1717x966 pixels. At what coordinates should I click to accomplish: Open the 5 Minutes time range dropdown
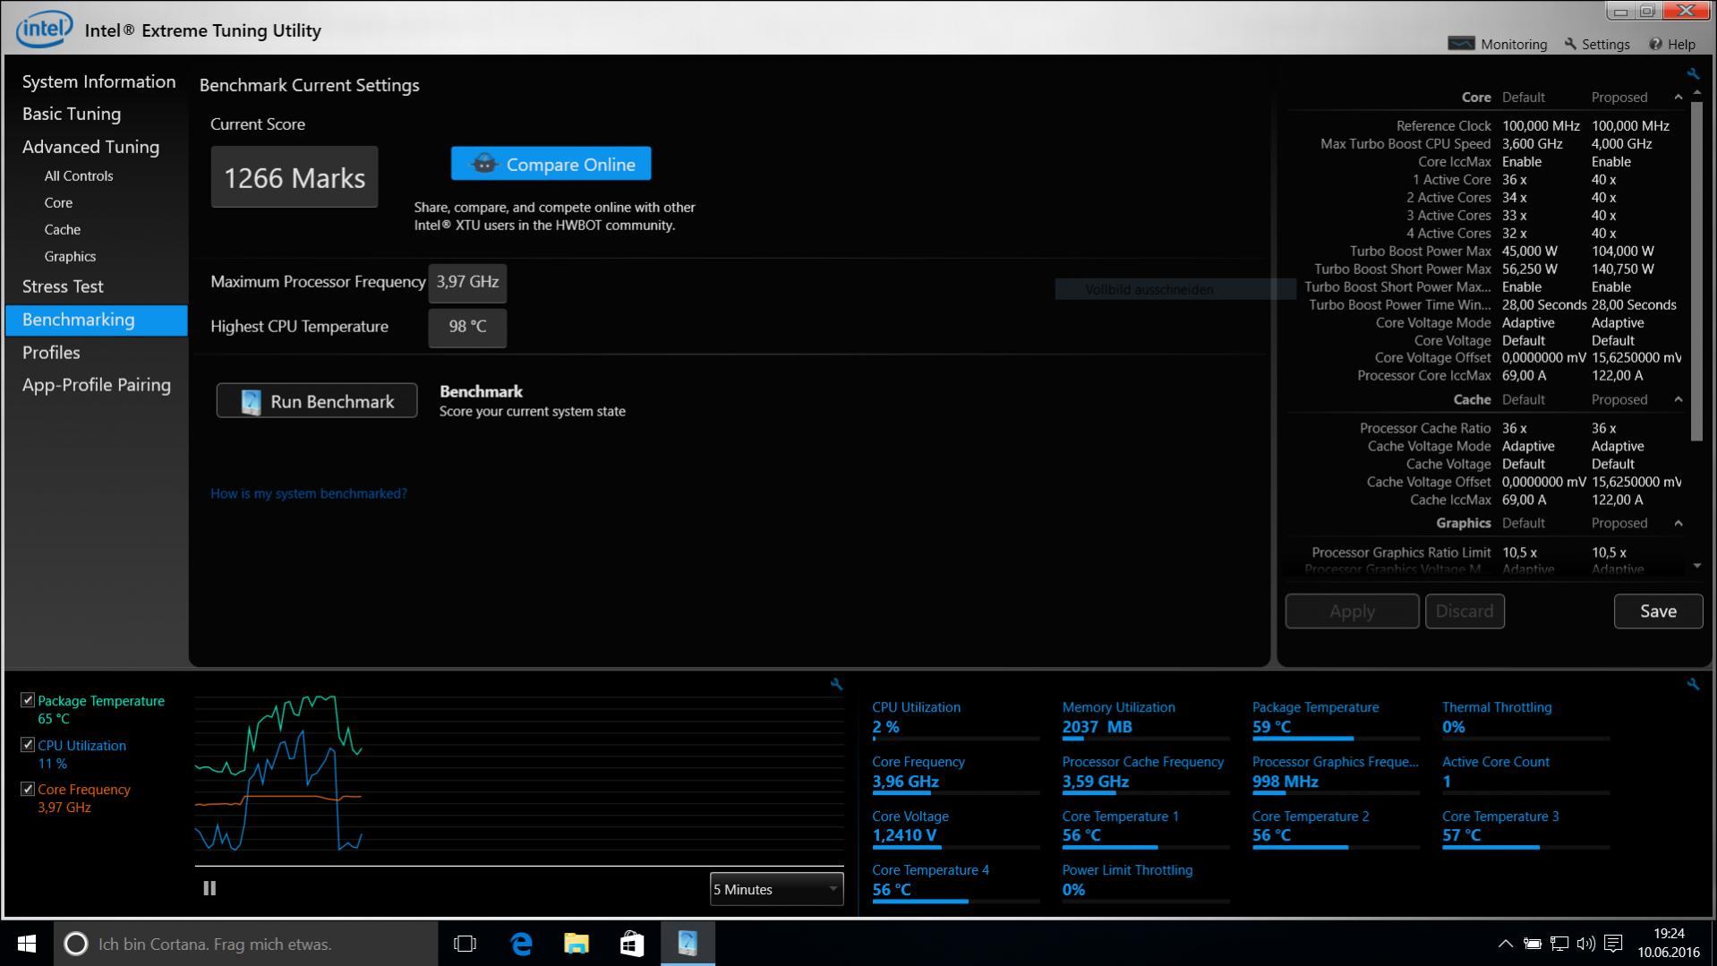click(776, 889)
